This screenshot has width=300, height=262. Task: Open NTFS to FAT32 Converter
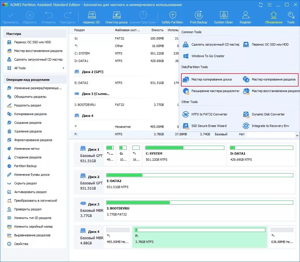click(205, 114)
